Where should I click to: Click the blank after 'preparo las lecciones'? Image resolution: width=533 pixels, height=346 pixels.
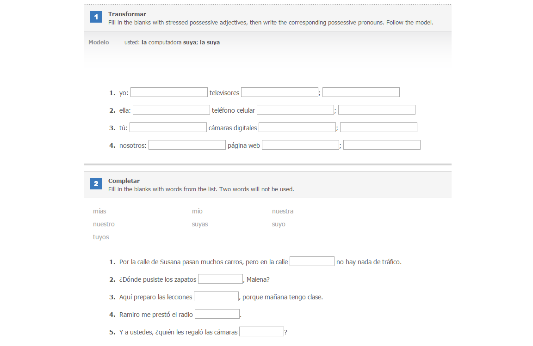click(x=216, y=297)
